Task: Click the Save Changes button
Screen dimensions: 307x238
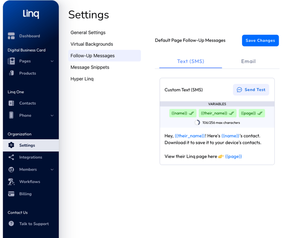Action: pyautogui.click(x=260, y=41)
